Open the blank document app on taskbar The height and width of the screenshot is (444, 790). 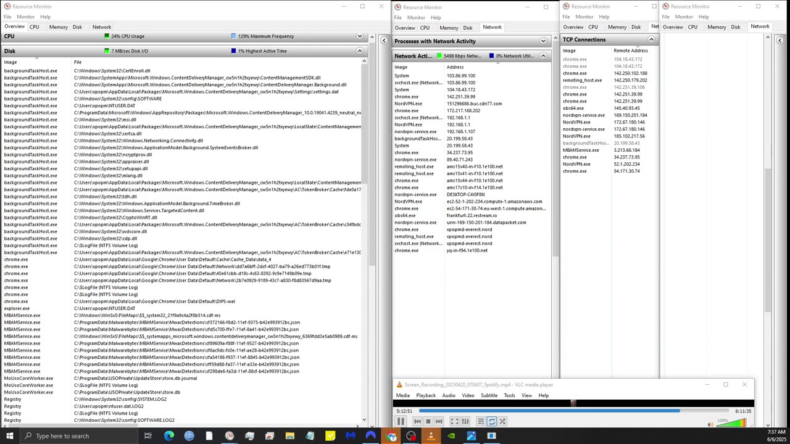209,436
